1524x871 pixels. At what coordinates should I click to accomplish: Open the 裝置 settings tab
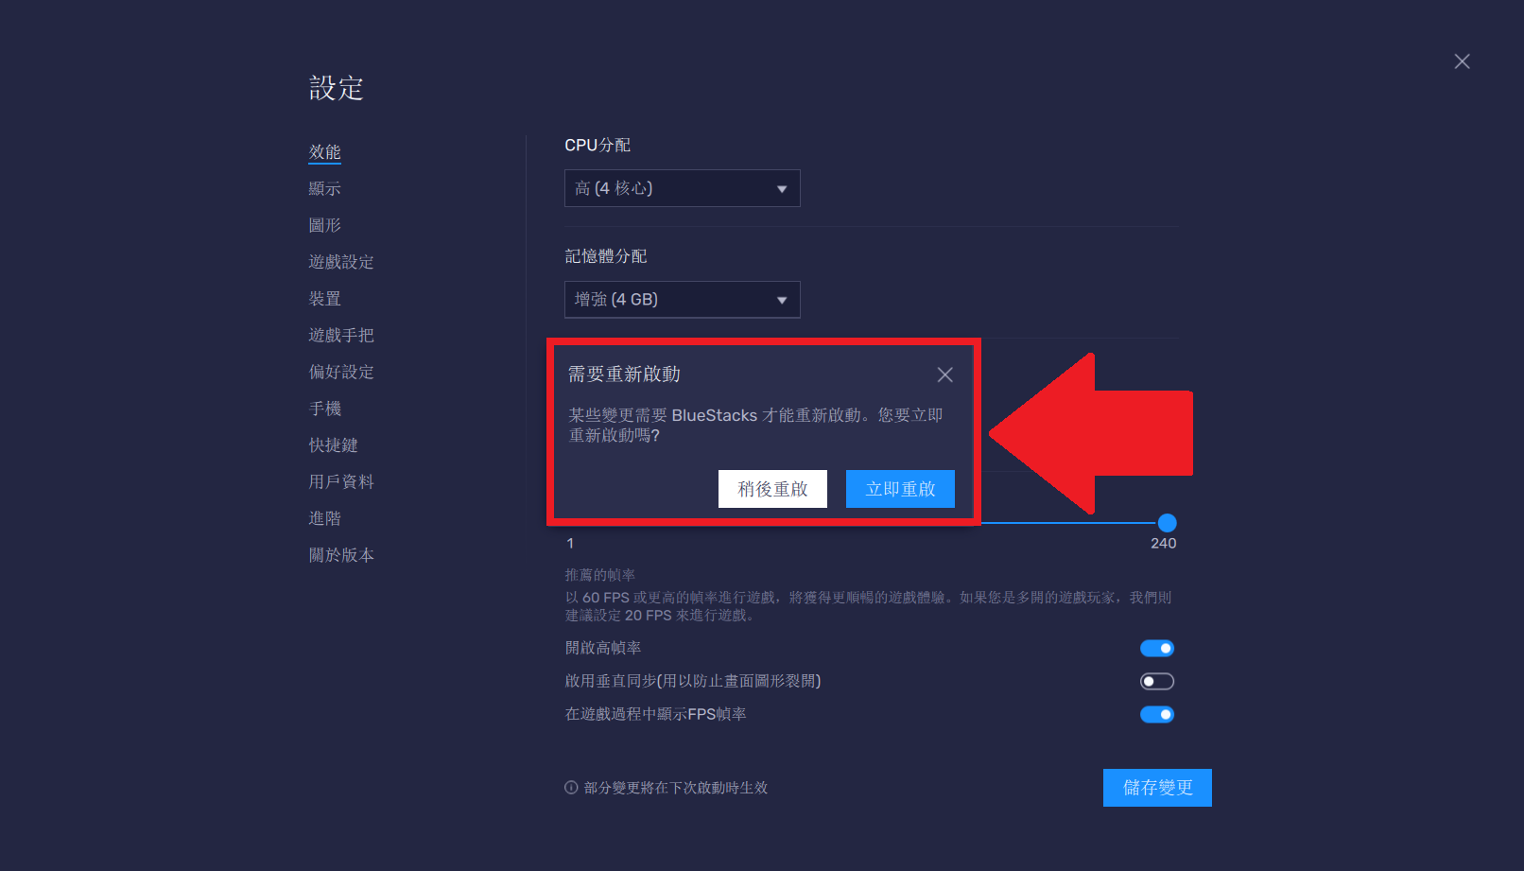point(324,299)
